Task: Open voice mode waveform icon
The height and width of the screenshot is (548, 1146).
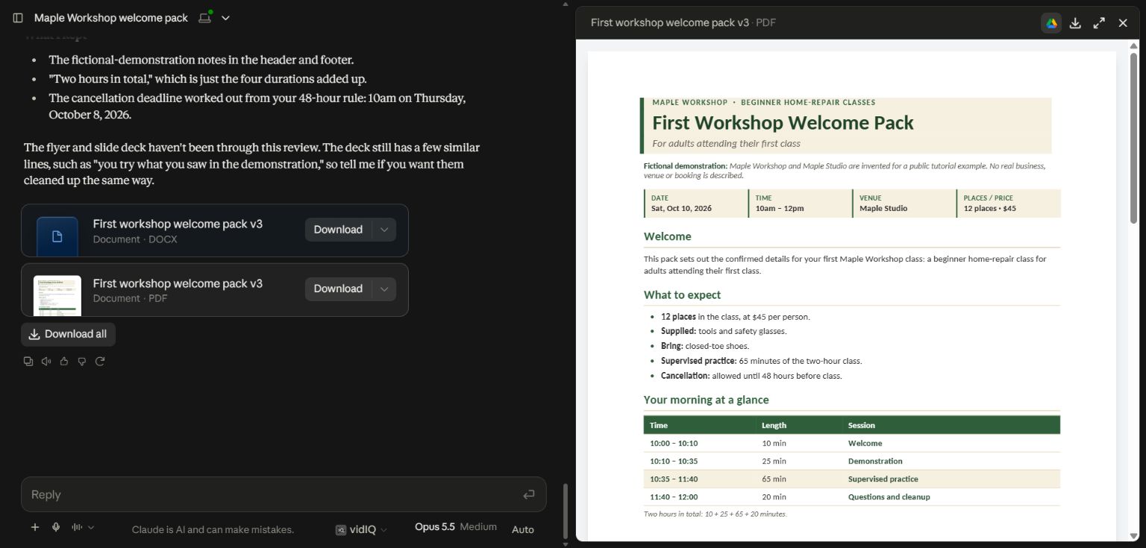Action: 77,527
